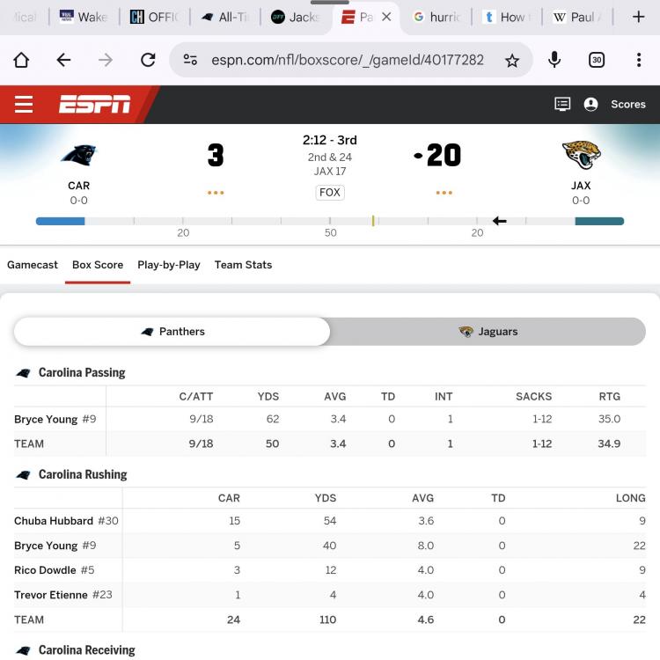The width and height of the screenshot is (660, 660).
Task: Switch to the Jaguars team toggle
Action: click(488, 332)
